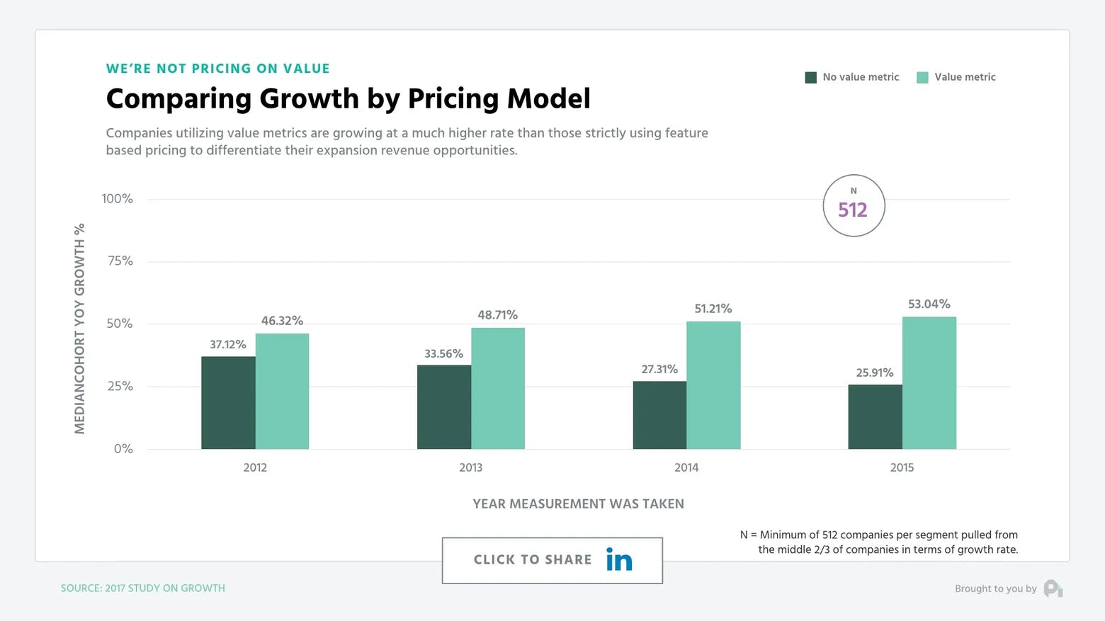Screen dimensions: 1105x621
Task: Select the 2014 Value metric bar
Action: click(713, 385)
